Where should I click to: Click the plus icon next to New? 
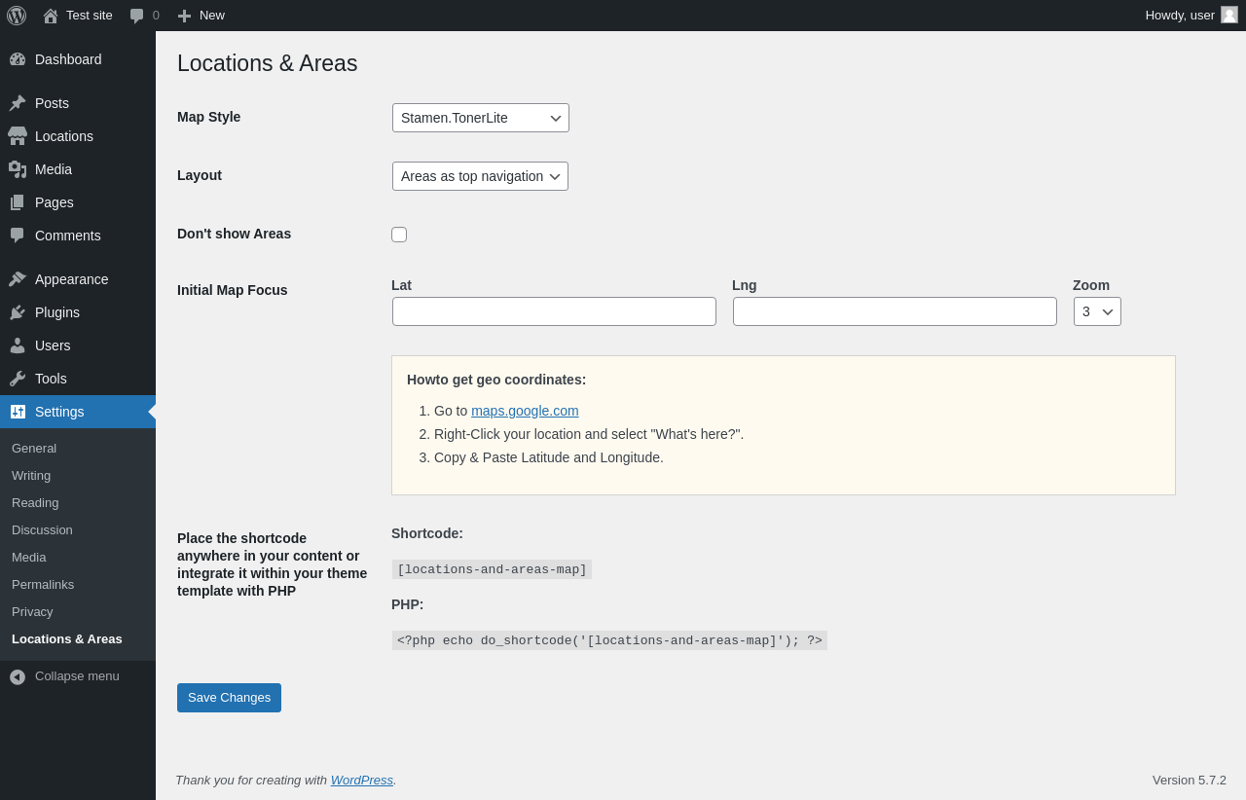(x=184, y=16)
